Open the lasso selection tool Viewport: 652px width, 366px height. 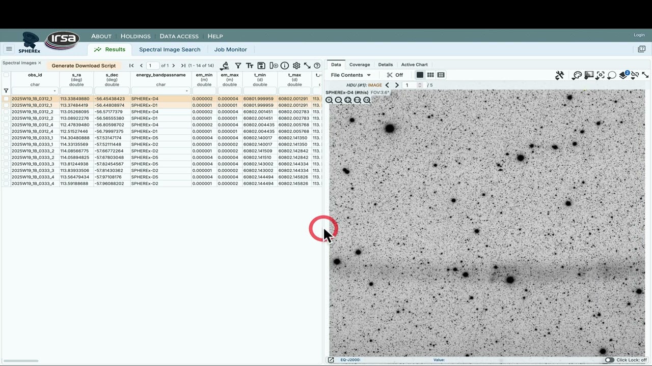[612, 75]
